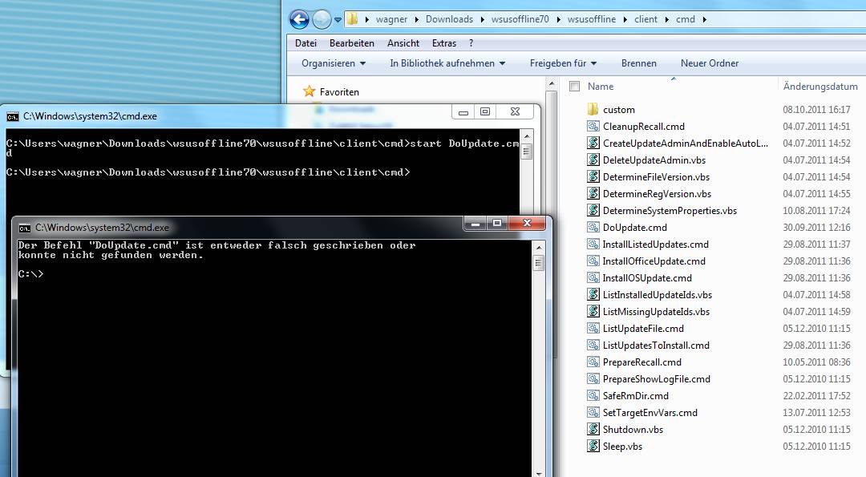
Task: Open the Datei menu
Action: [x=306, y=43]
